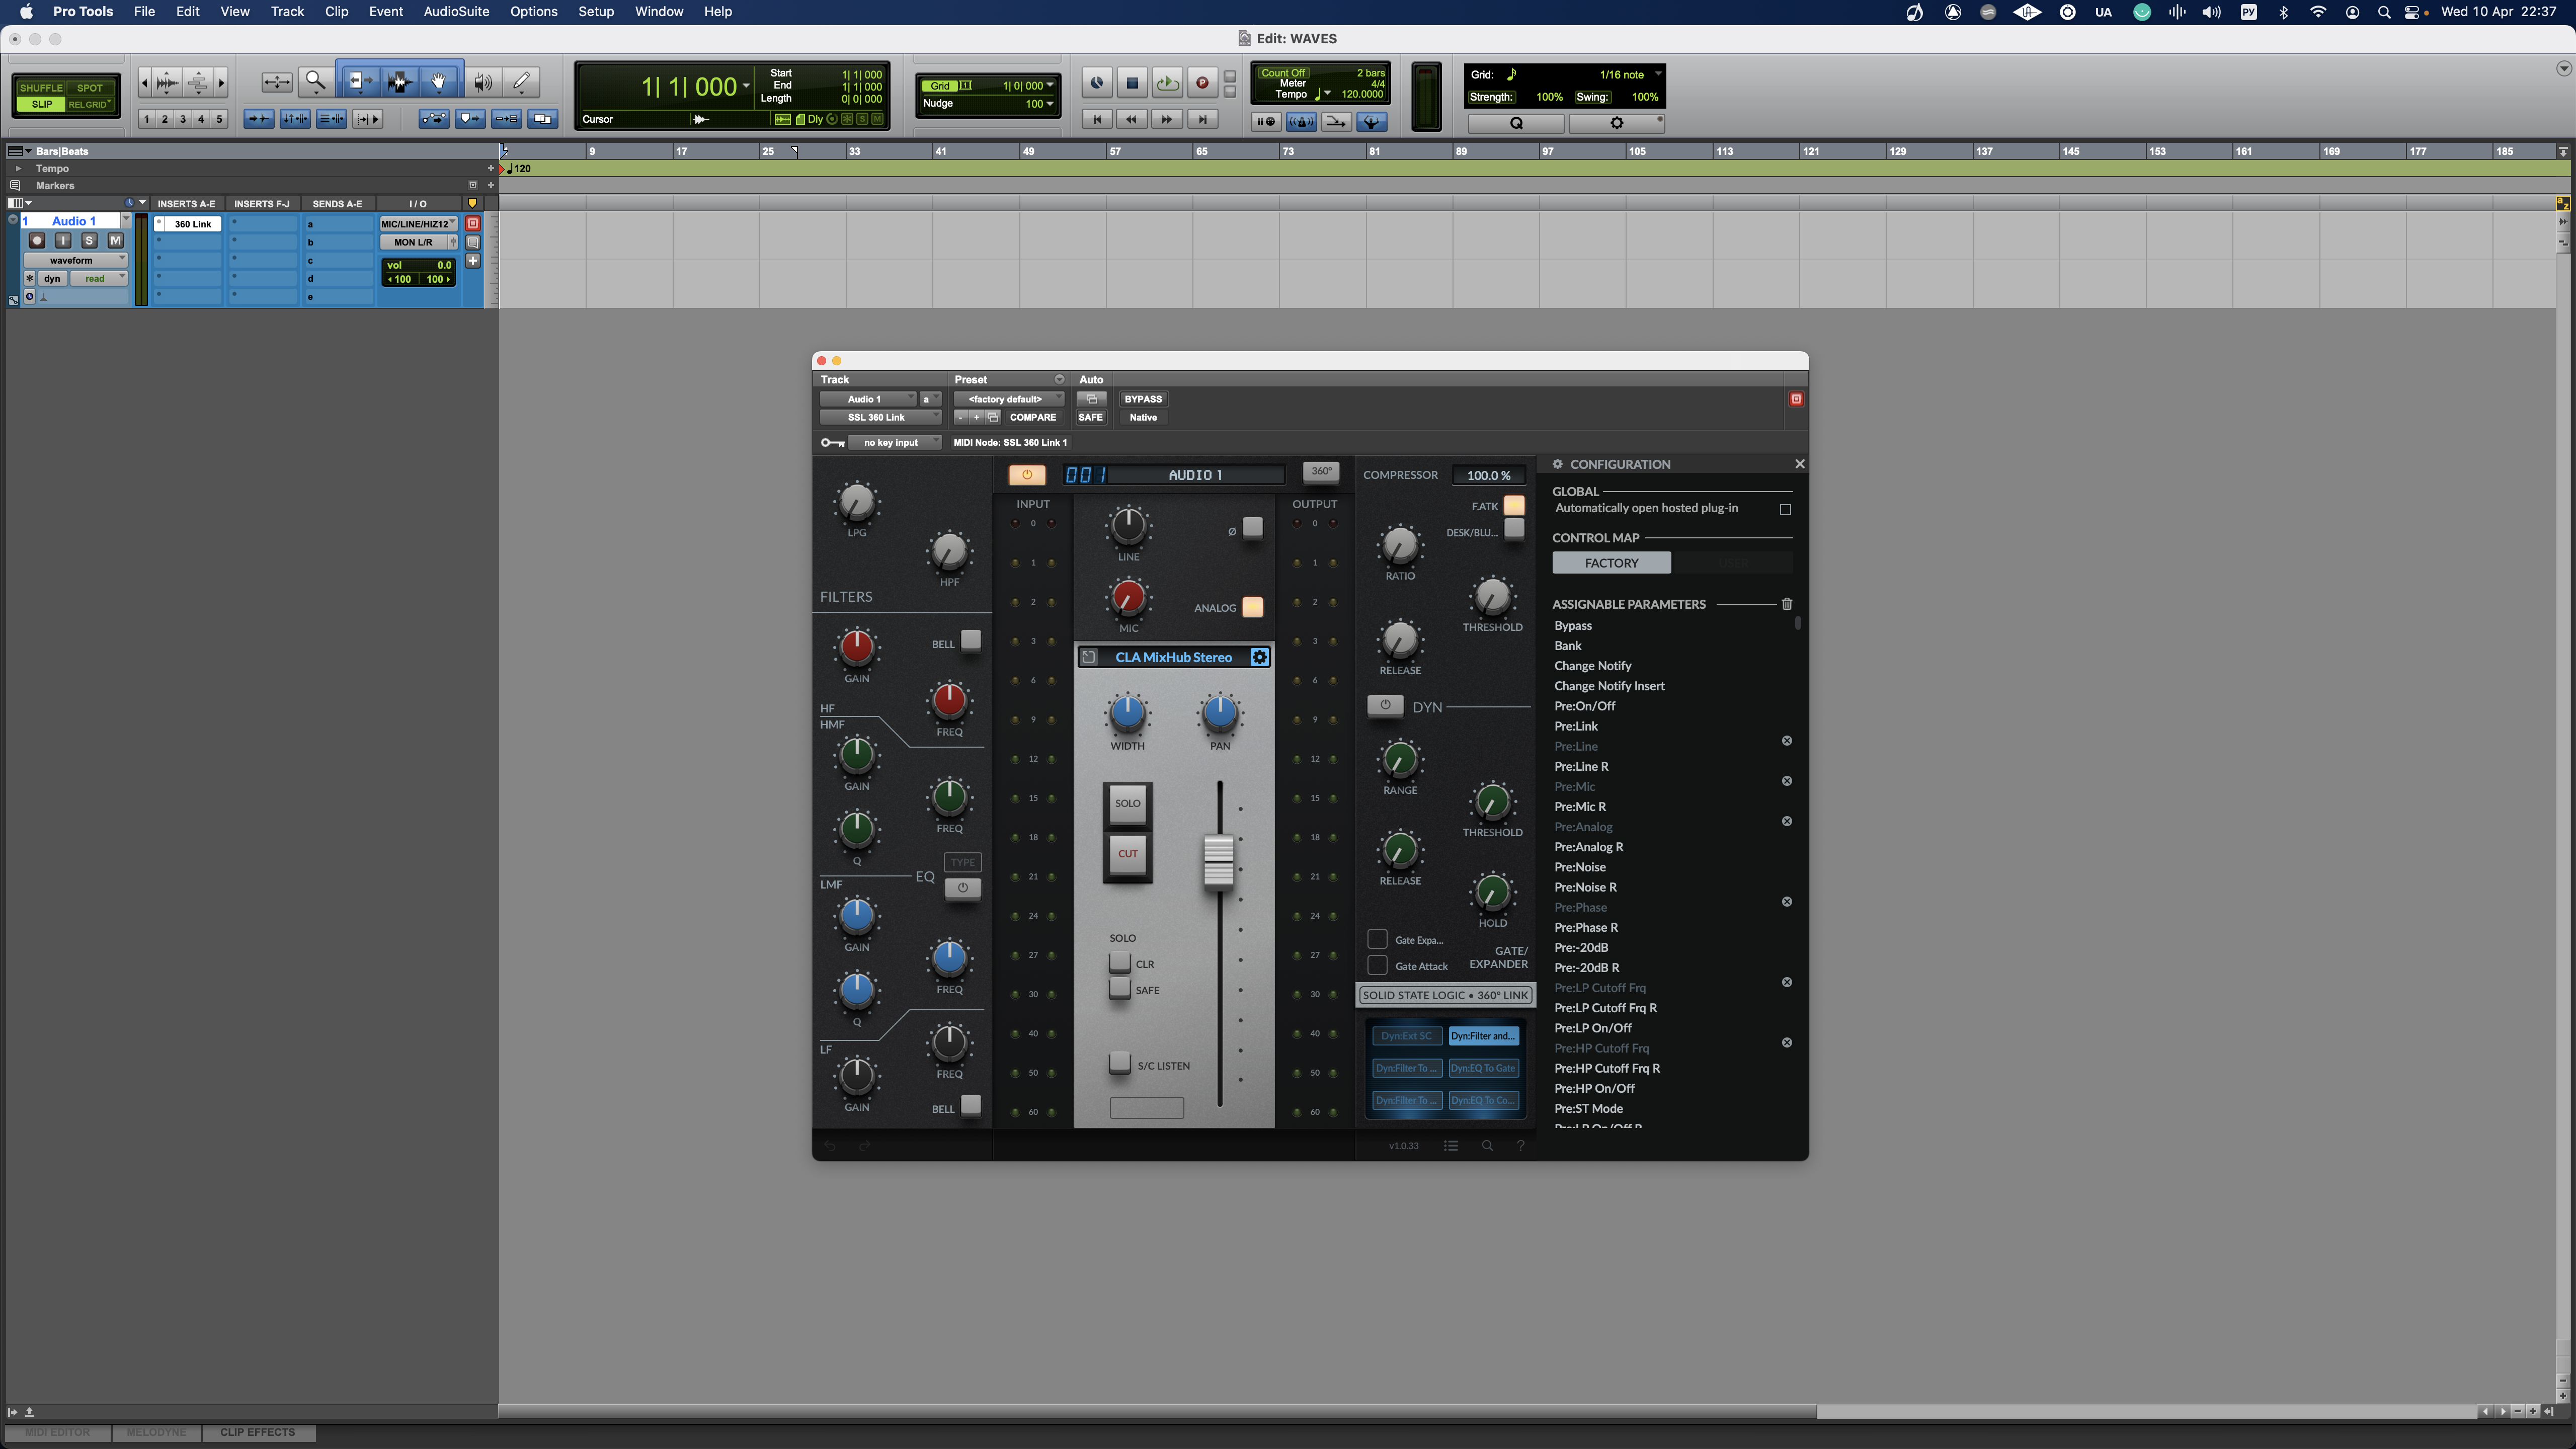This screenshot has height=1449, width=2576.
Task: Select the Grabber hand tool
Action: coord(438,82)
